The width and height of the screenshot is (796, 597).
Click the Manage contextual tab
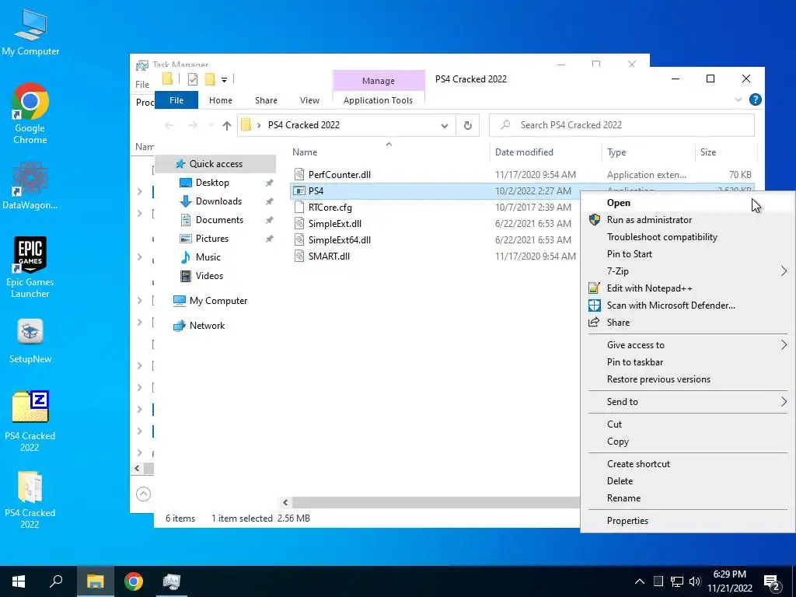pos(379,81)
